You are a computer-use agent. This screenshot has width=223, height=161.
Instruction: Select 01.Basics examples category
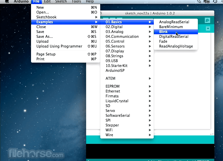(x=127, y=22)
